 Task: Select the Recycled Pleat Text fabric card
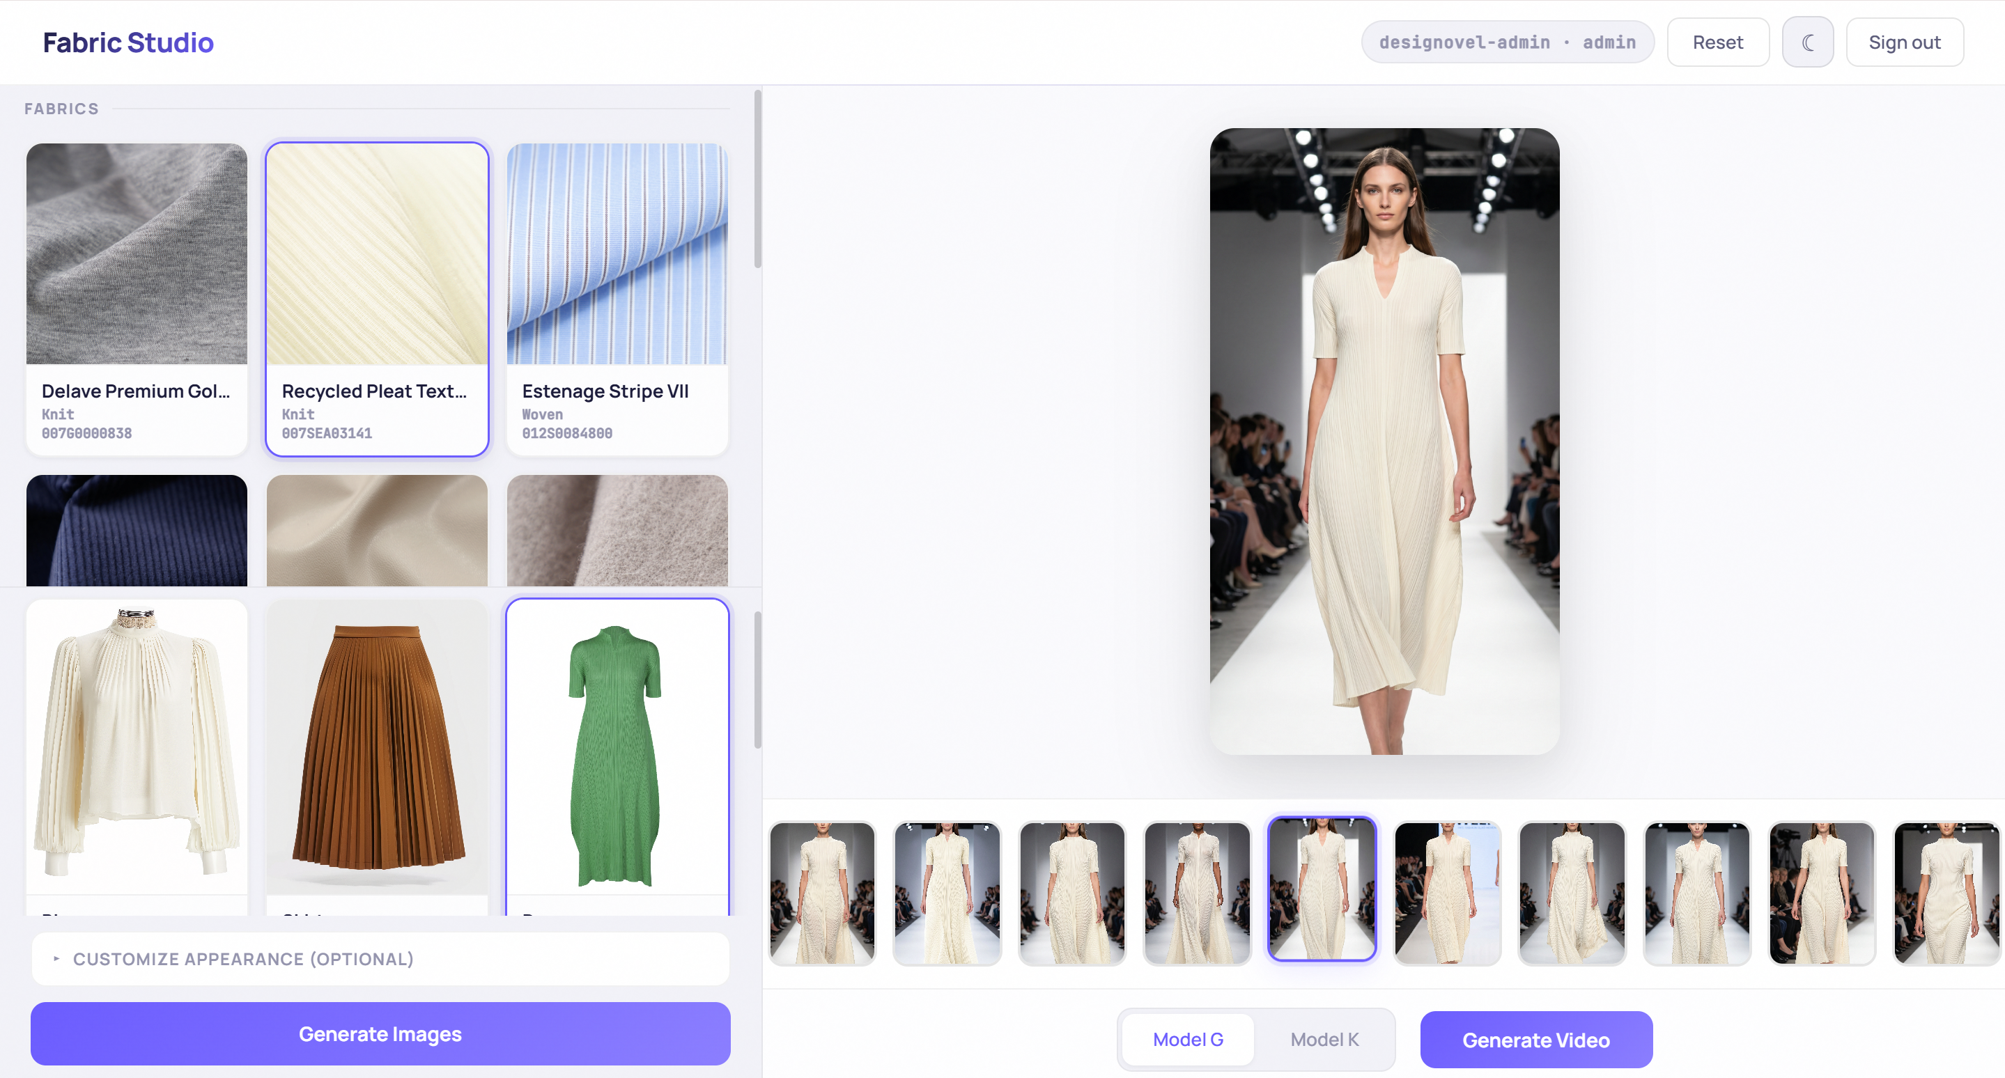[x=377, y=299]
